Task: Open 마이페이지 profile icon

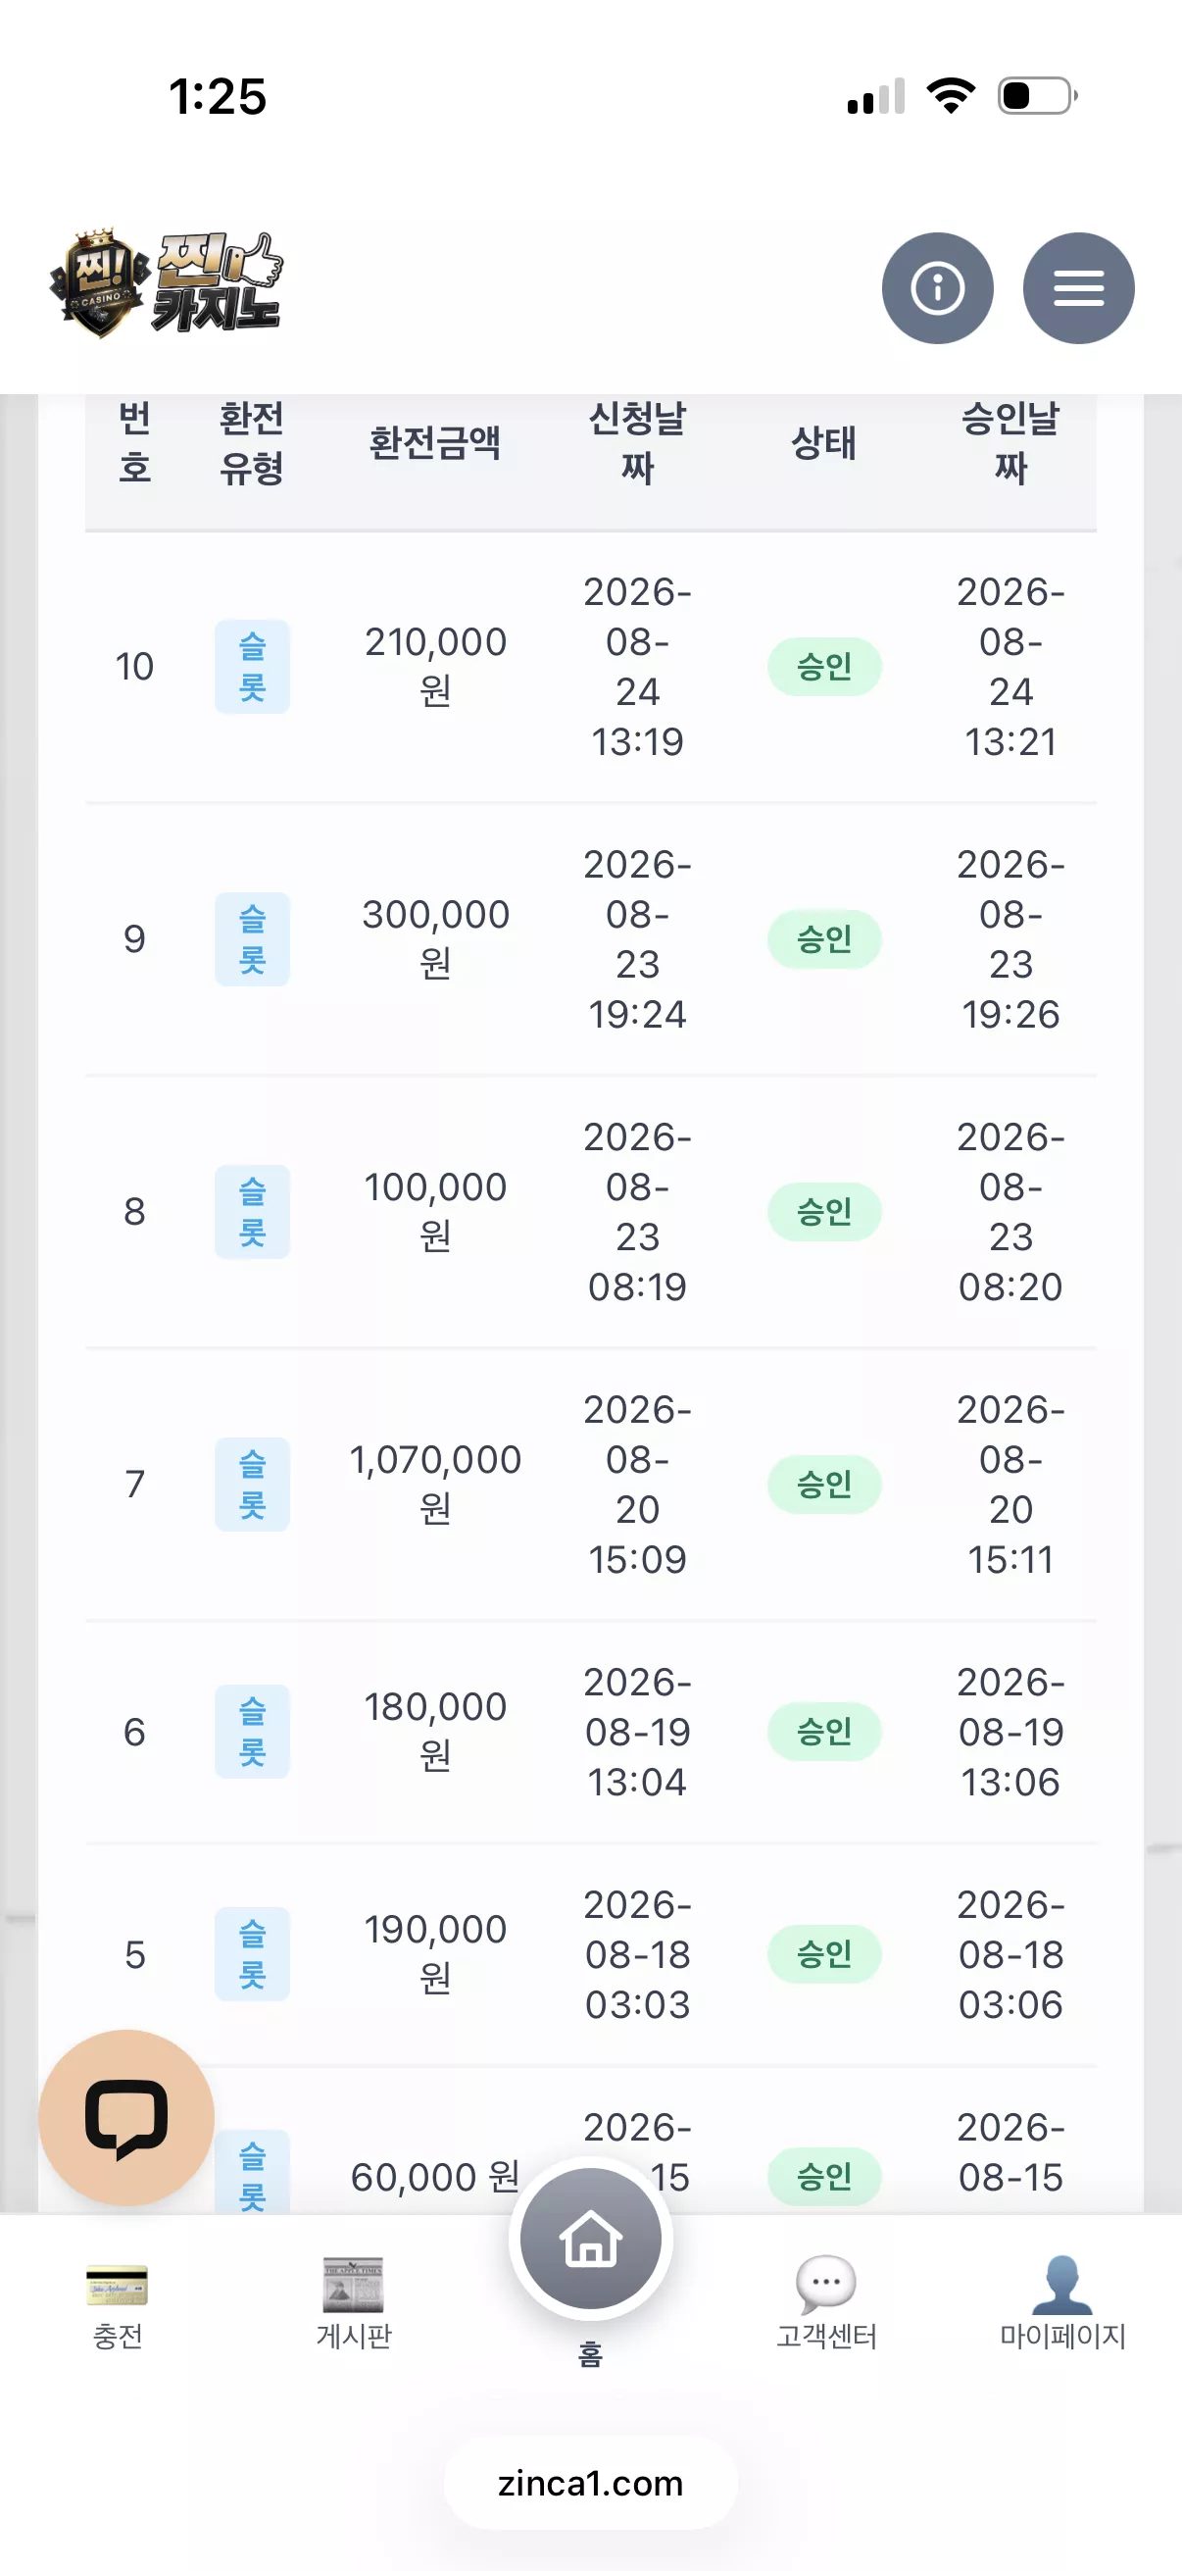Action: tap(1062, 2285)
